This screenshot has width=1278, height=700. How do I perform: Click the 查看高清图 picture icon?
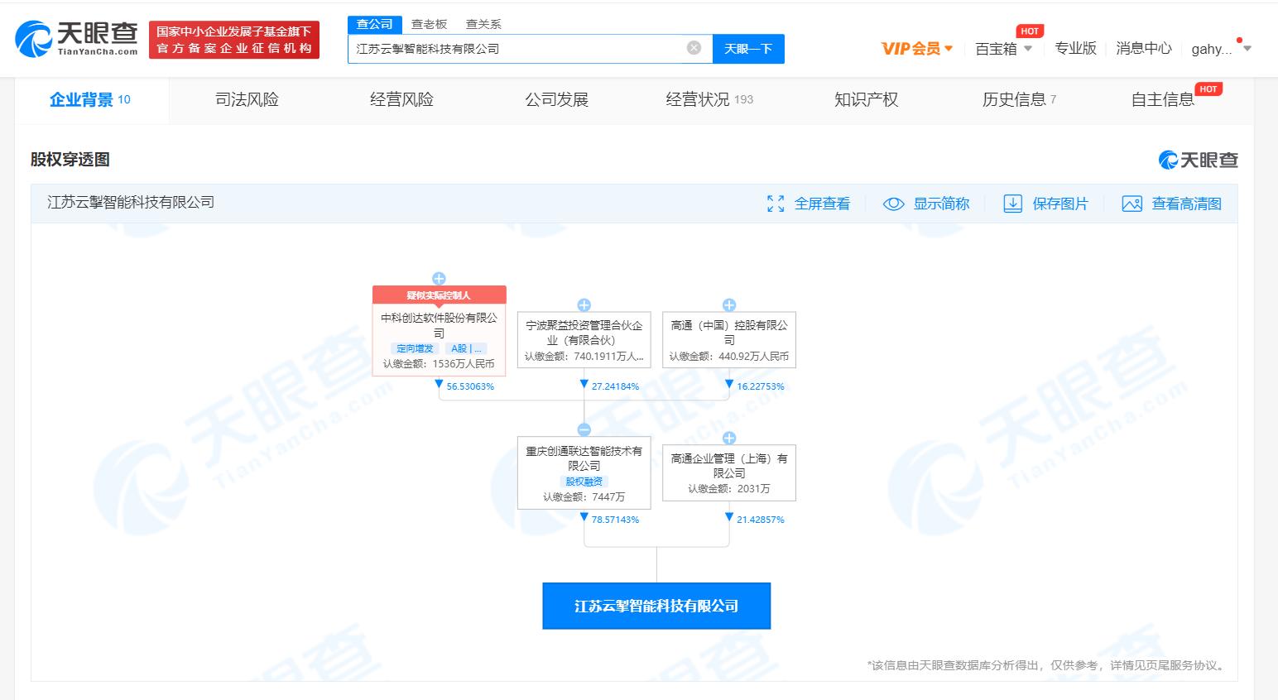(x=1131, y=204)
